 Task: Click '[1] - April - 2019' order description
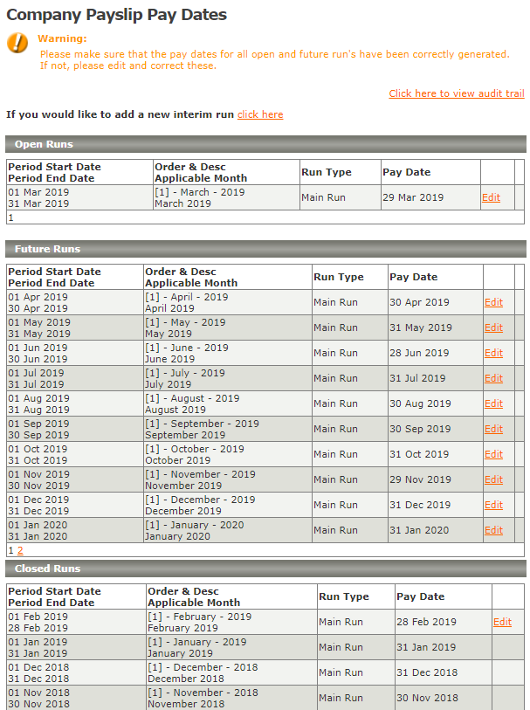point(187,297)
